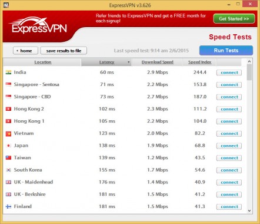Screen dimensions: 260x224
Task: Click the ExpressVPN logo
Action: pos(38,25)
